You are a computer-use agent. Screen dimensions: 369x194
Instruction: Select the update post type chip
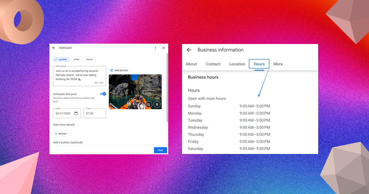point(61,59)
